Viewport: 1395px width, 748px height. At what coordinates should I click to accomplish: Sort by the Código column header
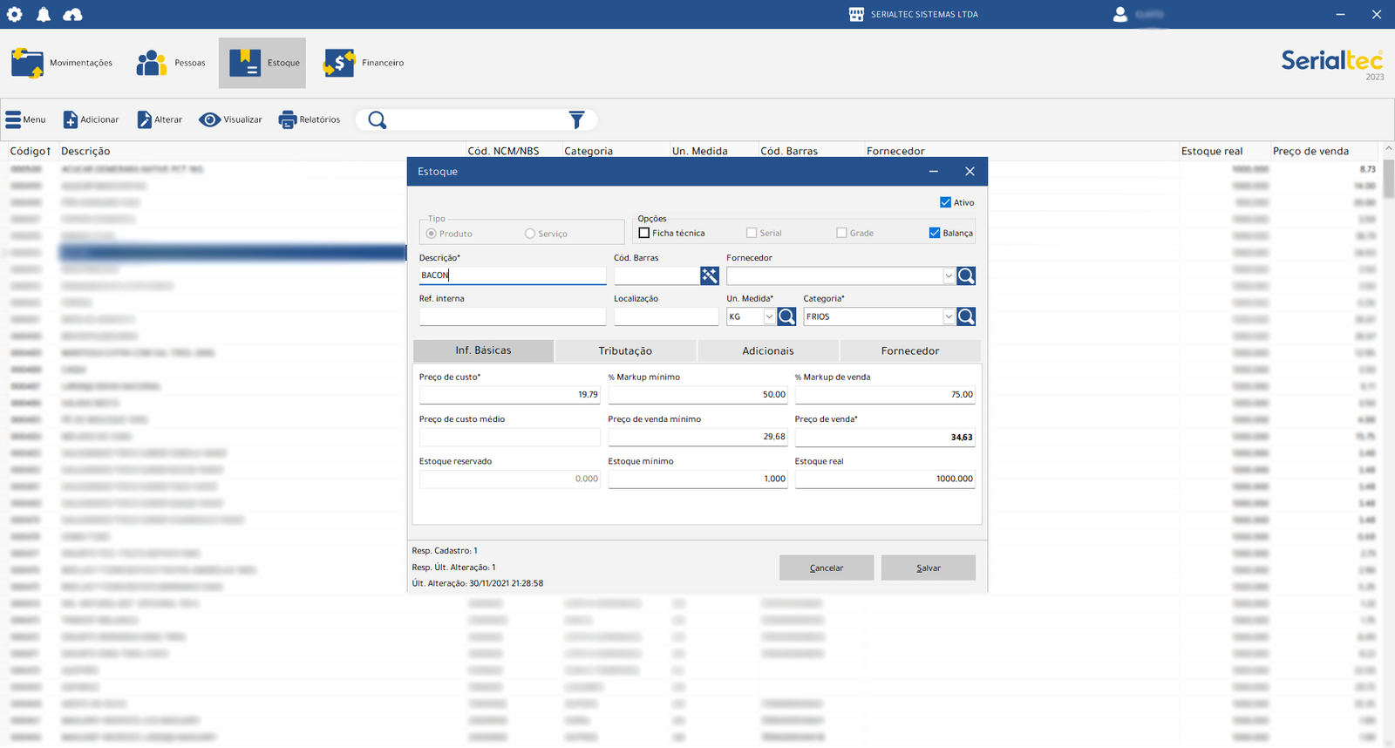[31, 151]
